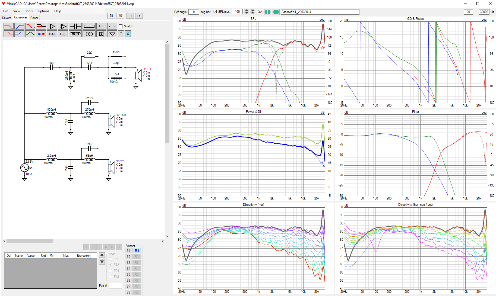496x296 pixels.
Task: Adjust SPL max value spinner arrows
Action: [x=247, y=12]
